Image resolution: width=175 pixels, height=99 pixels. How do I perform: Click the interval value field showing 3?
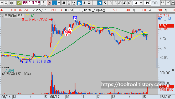tap(136, 3)
